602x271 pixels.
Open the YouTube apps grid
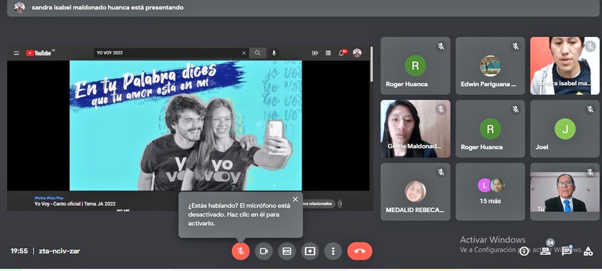click(328, 53)
